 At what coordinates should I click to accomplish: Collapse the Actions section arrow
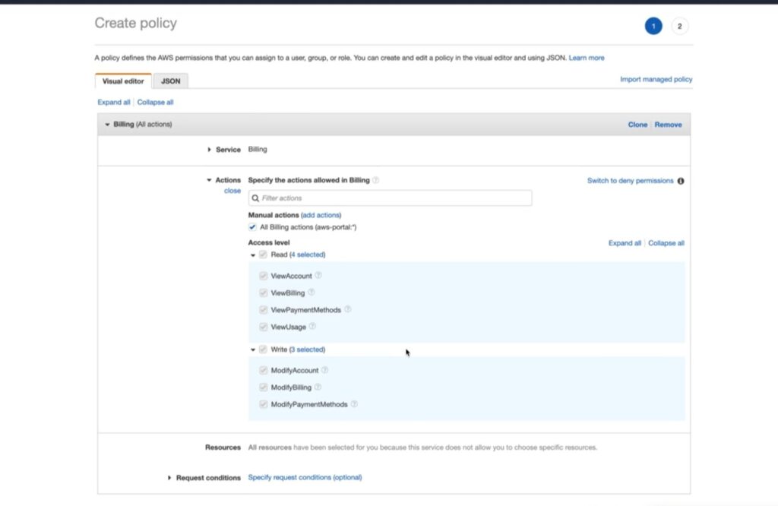tap(209, 180)
